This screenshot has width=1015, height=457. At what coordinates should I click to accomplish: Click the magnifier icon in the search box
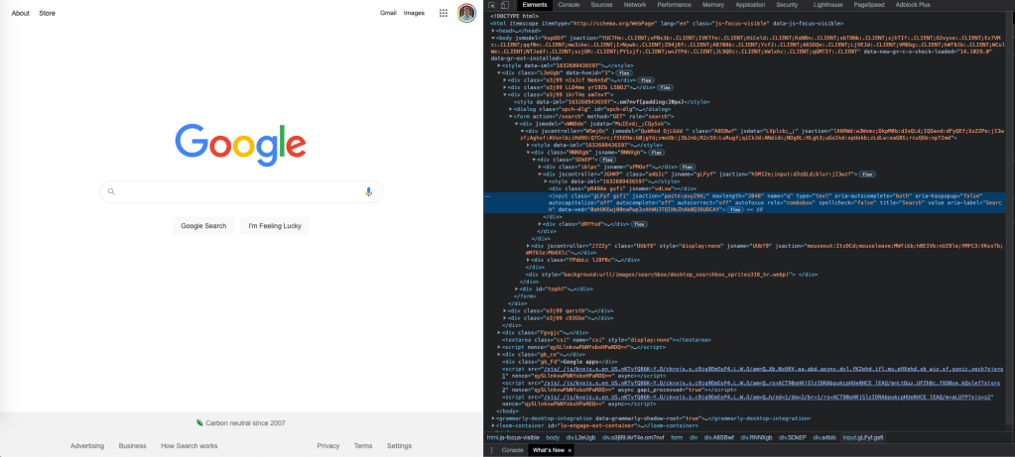112,191
